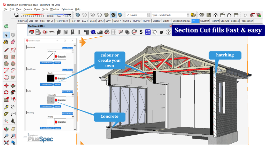Toggle Shadows display on the toolbar

tap(16, 15)
